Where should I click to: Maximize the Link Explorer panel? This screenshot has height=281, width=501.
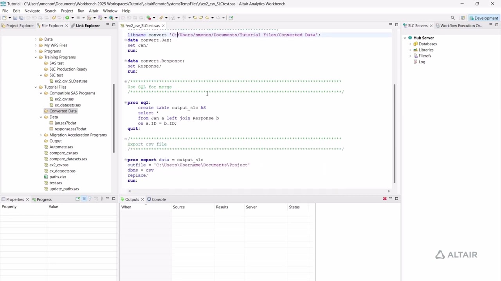pos(114,25)
